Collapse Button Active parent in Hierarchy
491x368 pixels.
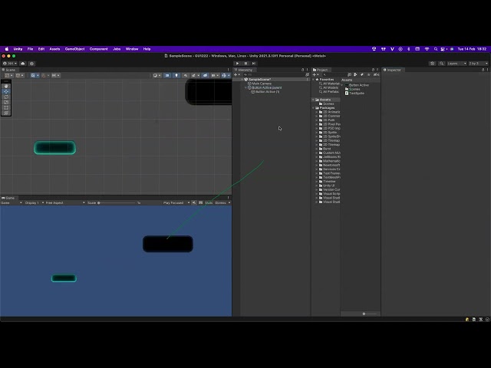click(x=245, y=87)
